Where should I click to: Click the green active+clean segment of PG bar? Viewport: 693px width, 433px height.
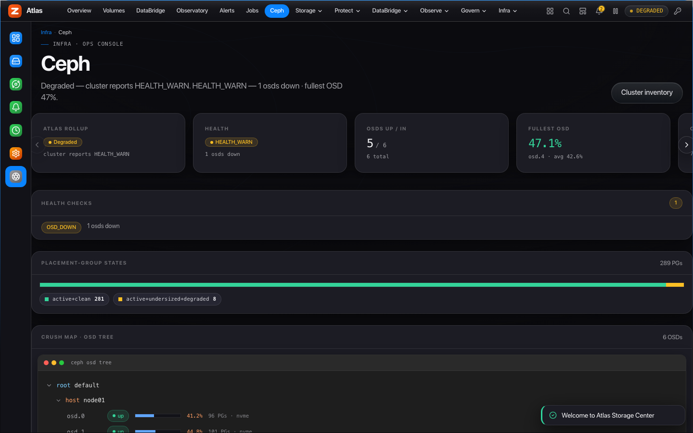pyautogui.click(x=353, y=285)
